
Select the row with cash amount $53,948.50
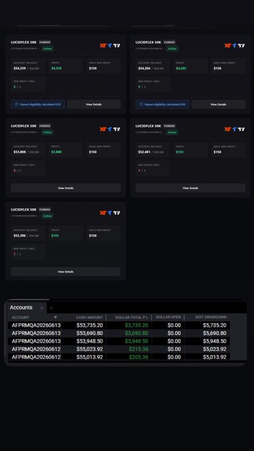(x=119, y=341)
